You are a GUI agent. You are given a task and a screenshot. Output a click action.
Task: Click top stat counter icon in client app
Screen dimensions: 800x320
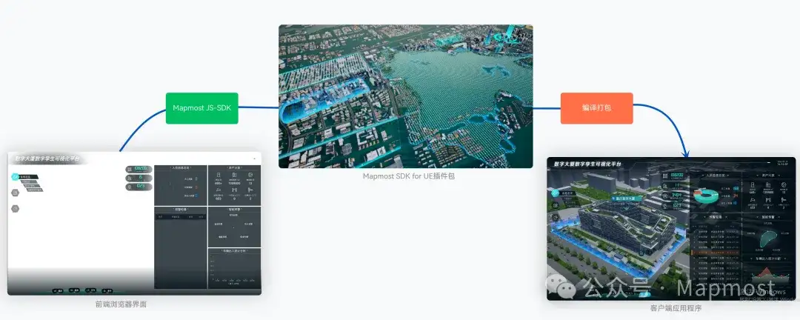[x=665, y=176]
